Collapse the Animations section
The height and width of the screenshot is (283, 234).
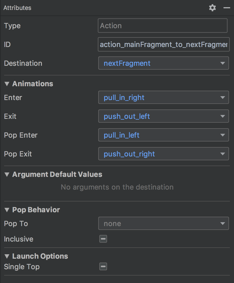click(7, 84)
